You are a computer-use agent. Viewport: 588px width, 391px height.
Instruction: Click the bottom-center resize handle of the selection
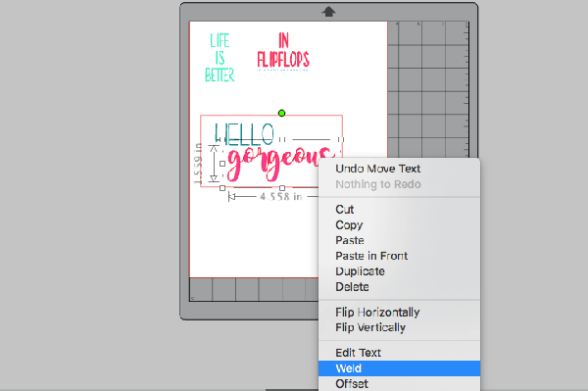(282, 188)
